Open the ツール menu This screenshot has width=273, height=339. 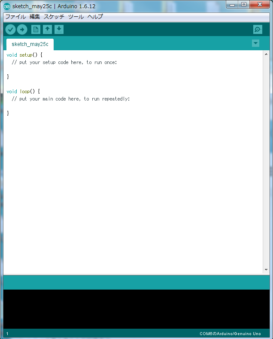[76, 17]
